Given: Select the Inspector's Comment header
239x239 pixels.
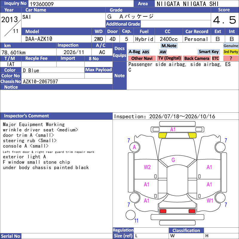Looking at the screenshot, I should (x=56, y=116).
